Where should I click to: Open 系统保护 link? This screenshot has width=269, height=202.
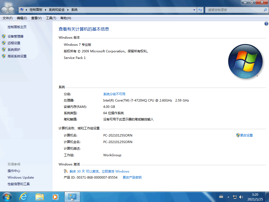tap(14, 49)
